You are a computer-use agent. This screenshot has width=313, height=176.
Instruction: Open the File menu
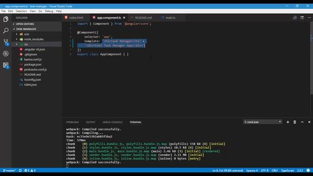pos(3,11)
